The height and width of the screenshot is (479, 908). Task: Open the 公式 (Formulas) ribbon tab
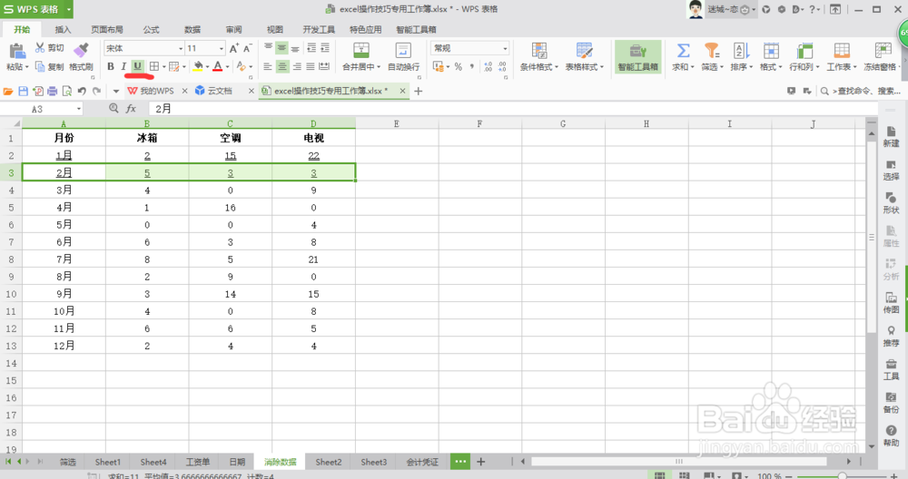(151, 30)
